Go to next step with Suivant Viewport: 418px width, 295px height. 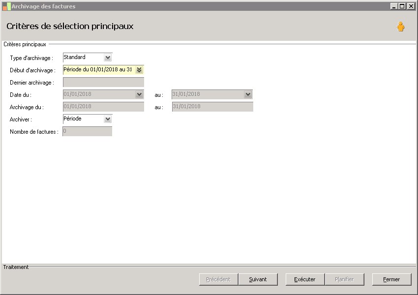coord(258,279)
